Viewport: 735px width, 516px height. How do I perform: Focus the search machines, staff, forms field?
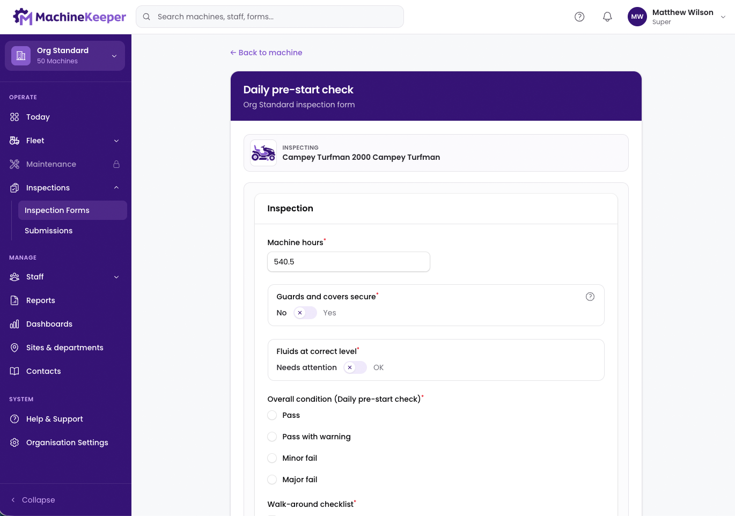(x=270, y=17)
